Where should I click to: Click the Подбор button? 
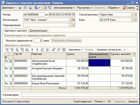tap(89, 50)
